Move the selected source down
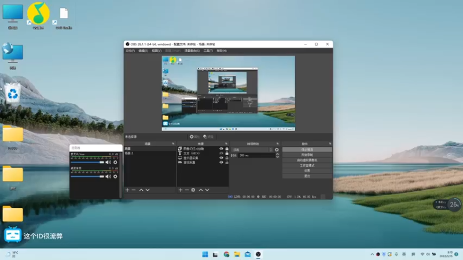This screenshot has height=260, width=463. tap(207, 190)
